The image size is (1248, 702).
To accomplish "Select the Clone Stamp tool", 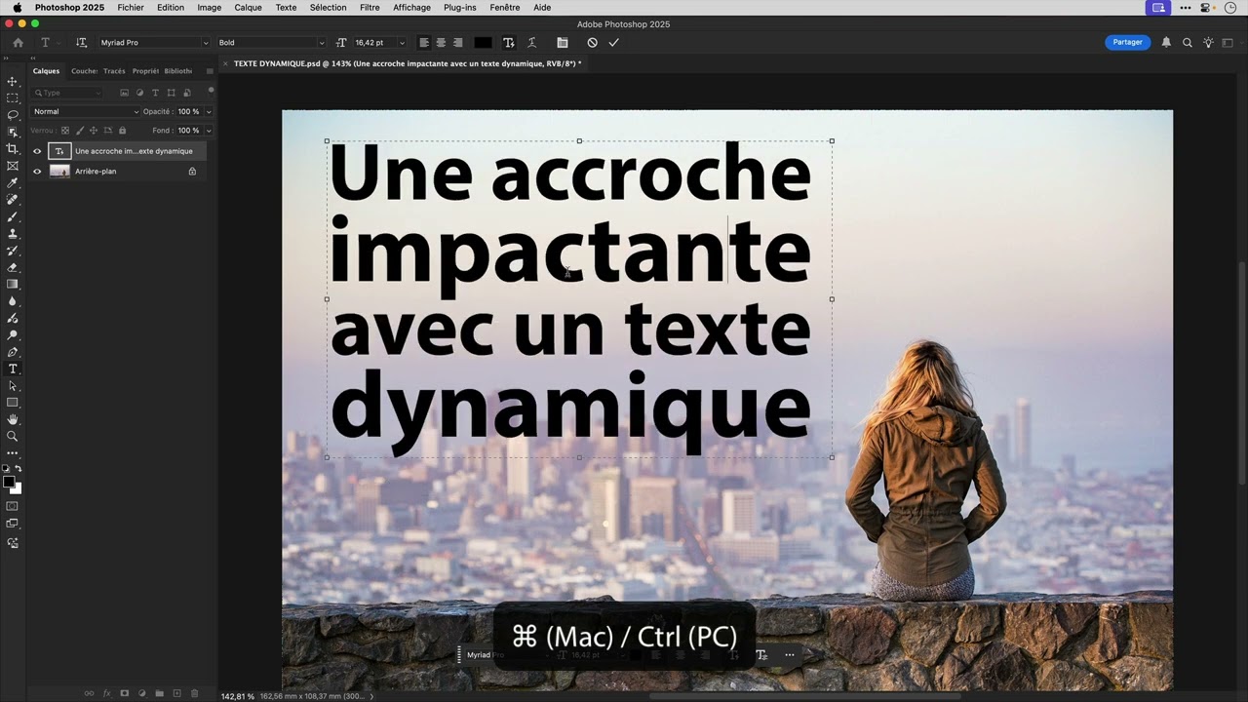I will coord(13,233).
